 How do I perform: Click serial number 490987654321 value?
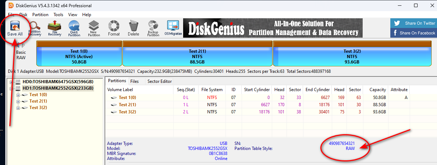(342, 143)
